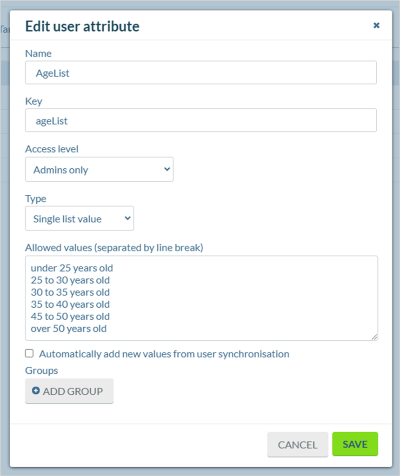400x476 pixels.
Task: Focus the Name field containing AgeList
Action: (x=201, y=73)
